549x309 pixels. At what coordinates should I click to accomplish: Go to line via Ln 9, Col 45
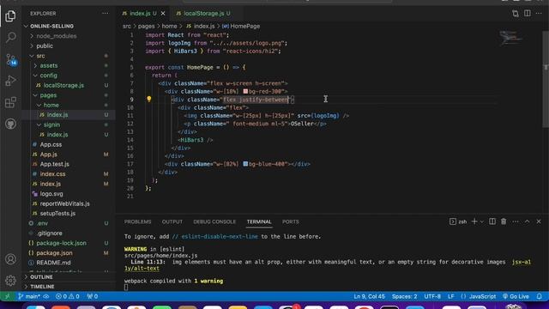(x=370, y=296)
